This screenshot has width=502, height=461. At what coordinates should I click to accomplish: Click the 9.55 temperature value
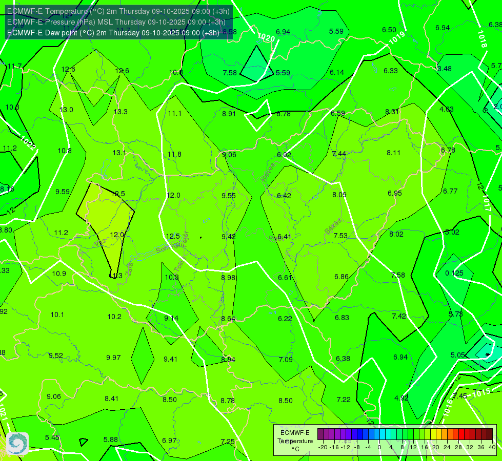click(229, 196)
